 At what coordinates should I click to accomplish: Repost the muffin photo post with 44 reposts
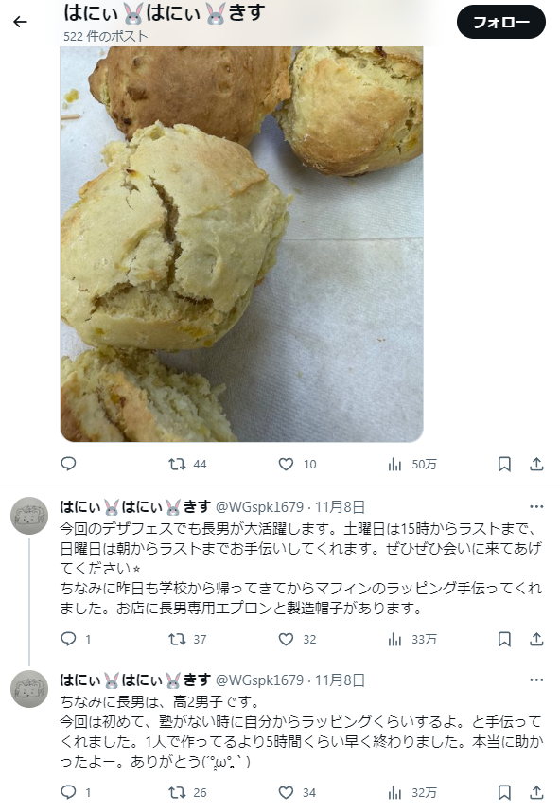[x=187, y=464]
